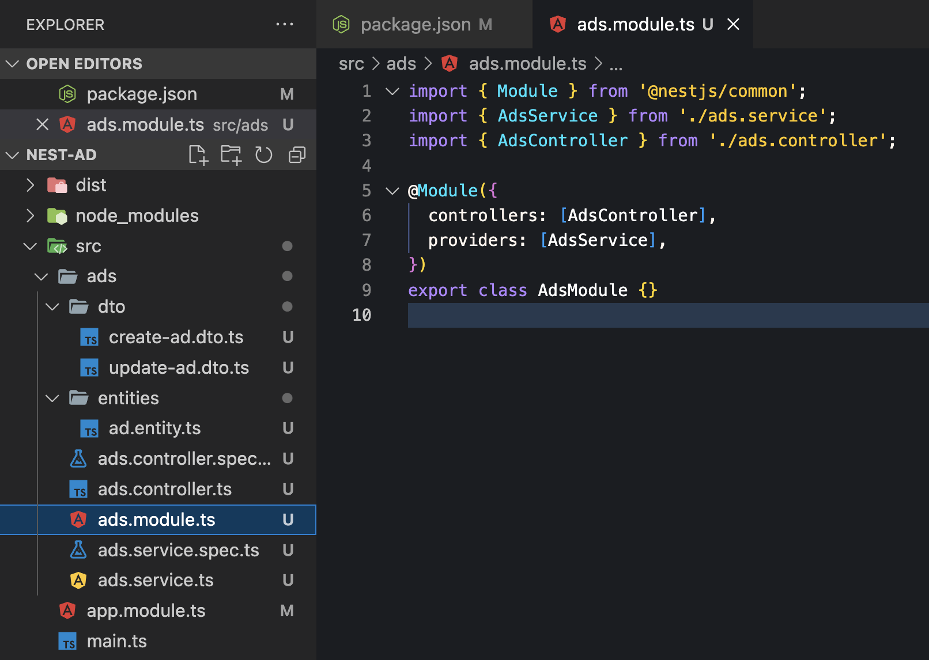Click the src folder code icon
The width and height of the screenshot is (929, 660).
[57, 246]
